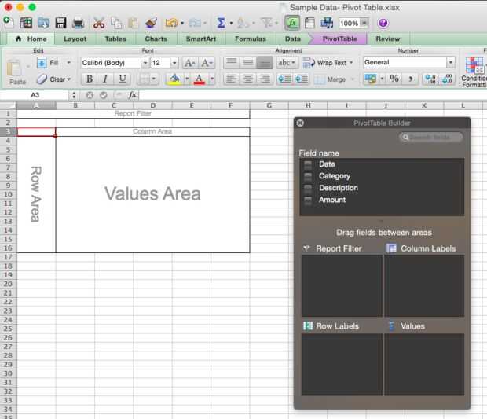
Task: Click the PivotTable Builder search field
Action: [x=430, y=137]
